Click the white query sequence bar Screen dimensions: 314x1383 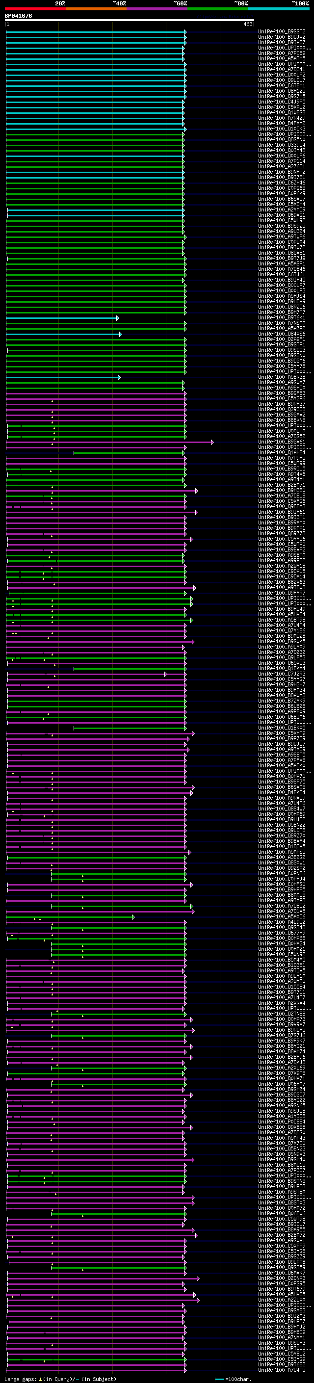(x=129, y=21)
